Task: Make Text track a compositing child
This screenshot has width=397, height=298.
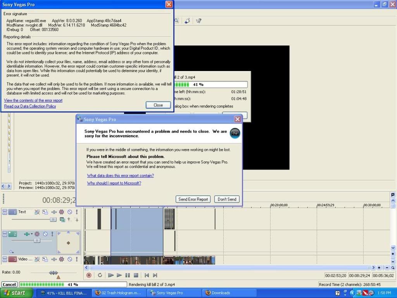Action: pyautogui.click(x=76, y=220)
